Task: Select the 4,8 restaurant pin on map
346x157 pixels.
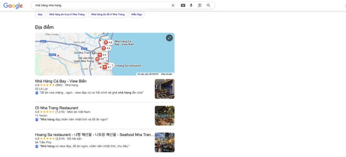Action: tap(108, 42)
